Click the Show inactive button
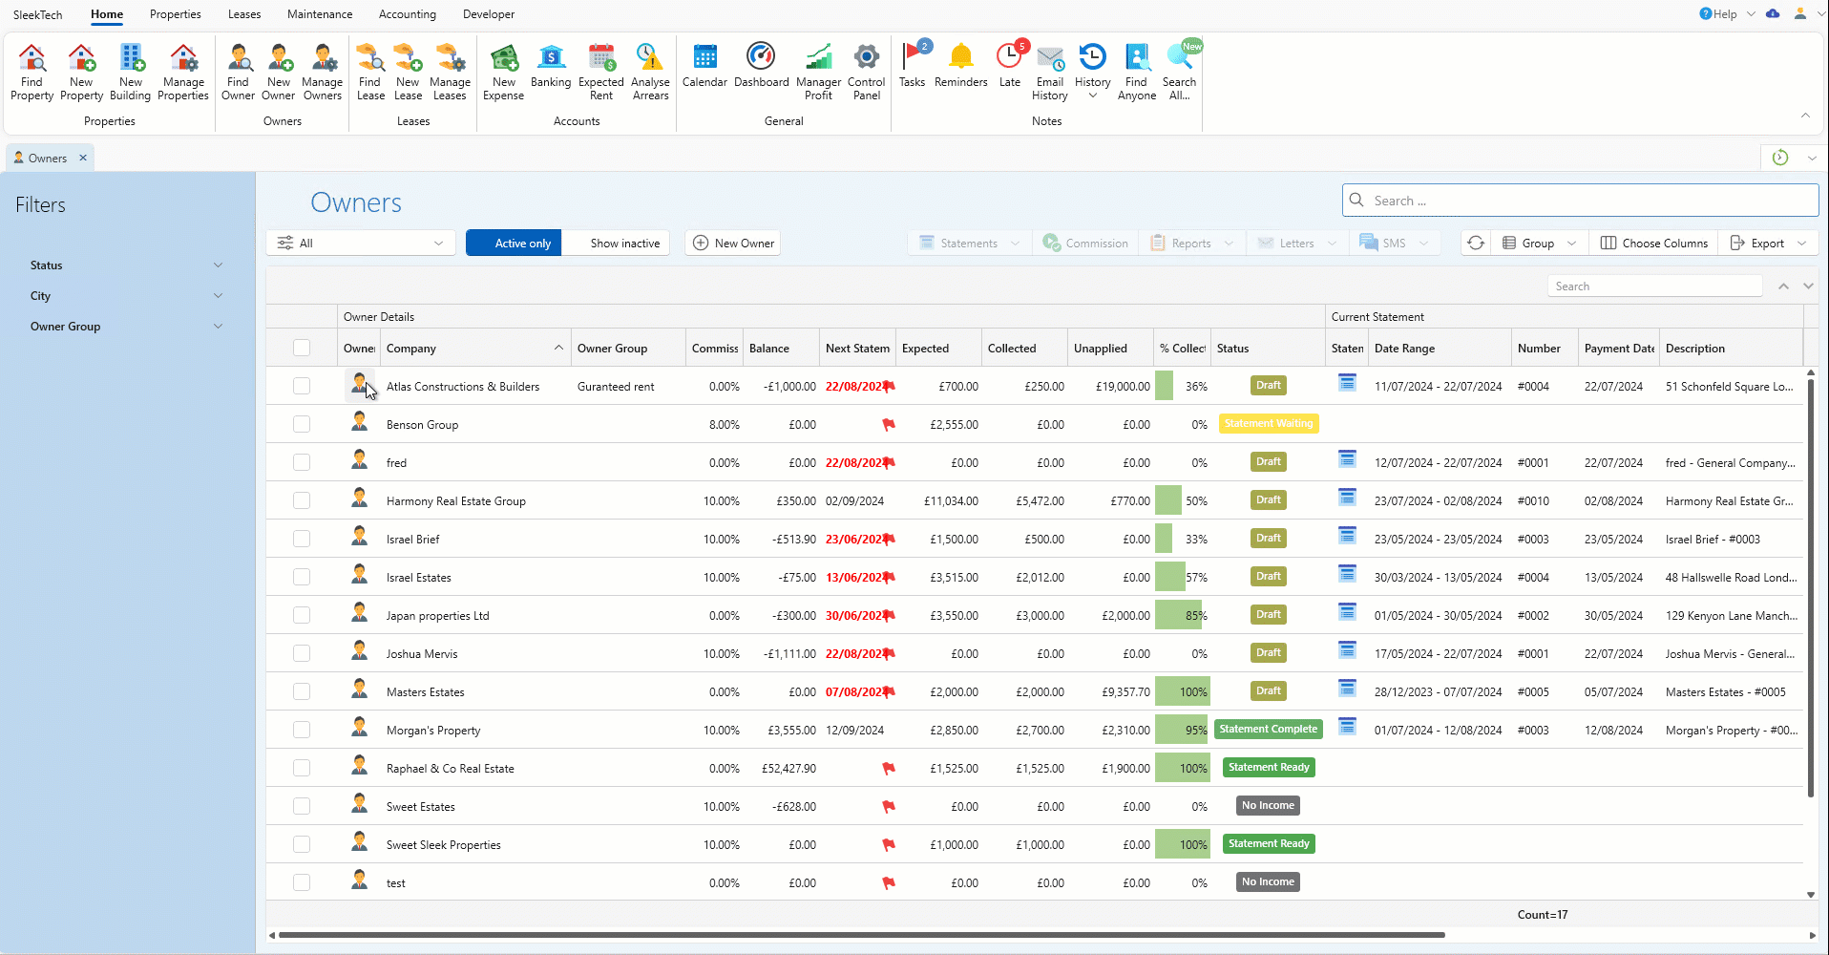The image size is (1829, 955). pos(624,244)
